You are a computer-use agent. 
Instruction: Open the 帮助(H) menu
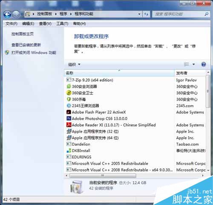(x=79, y=24)
